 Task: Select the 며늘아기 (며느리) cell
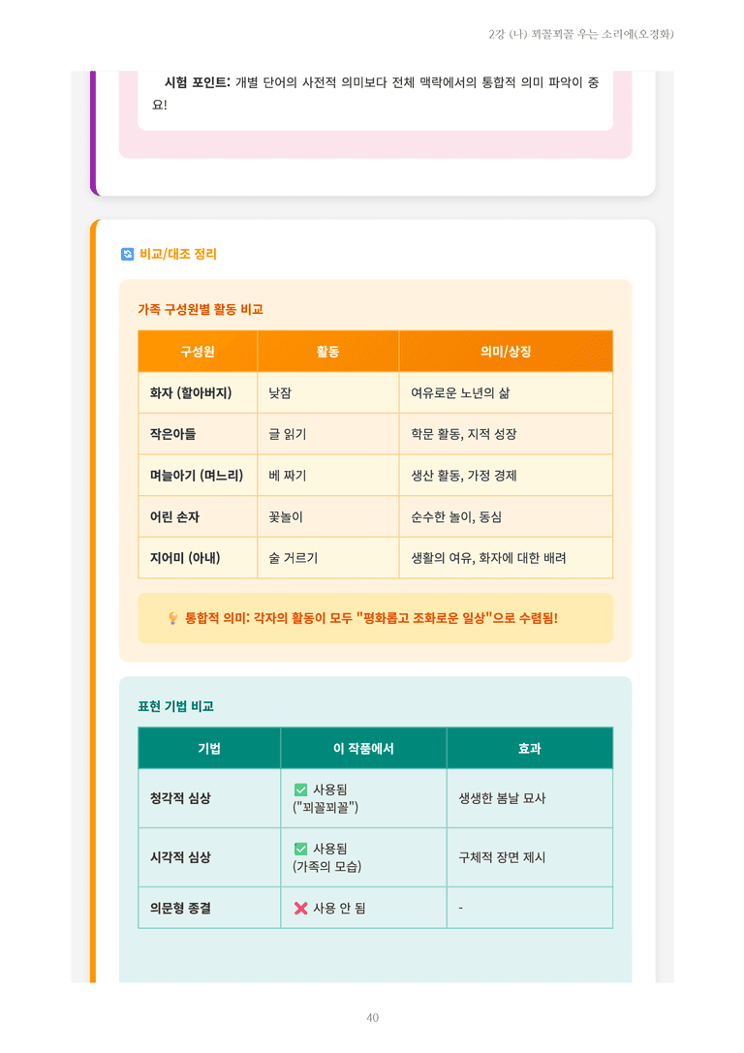(198, 476)
